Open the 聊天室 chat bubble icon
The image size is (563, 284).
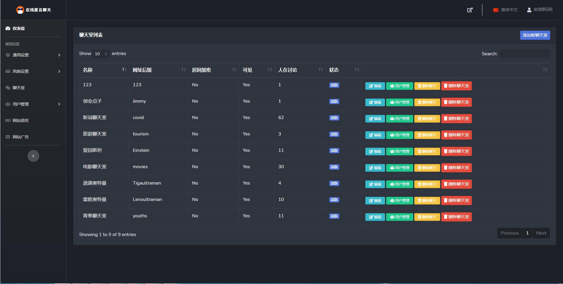click(7, 88)
